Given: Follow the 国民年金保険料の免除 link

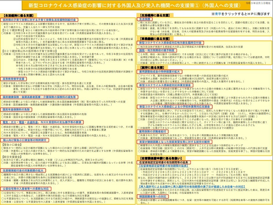Looking at the screenshot, I should pyautogui.click(x=16, y=110).
